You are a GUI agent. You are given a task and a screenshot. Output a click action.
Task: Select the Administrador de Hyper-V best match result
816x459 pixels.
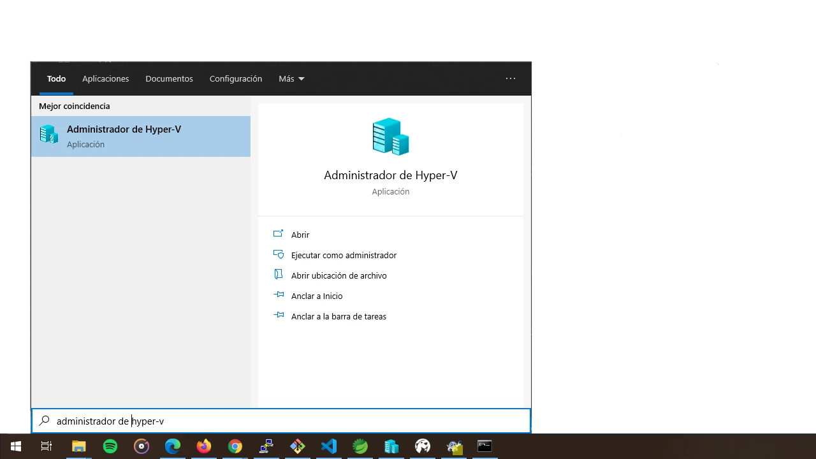click(x=141, y=136)
